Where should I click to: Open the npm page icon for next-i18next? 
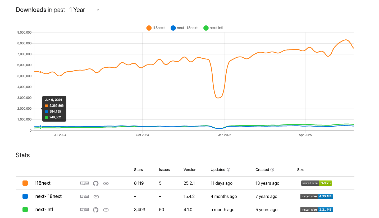coord(84,196)
